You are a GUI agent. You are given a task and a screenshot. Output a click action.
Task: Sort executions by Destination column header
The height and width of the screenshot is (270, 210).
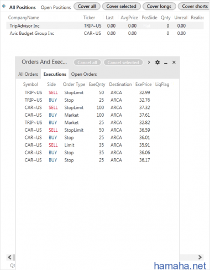pyautogui.click(x=120, y=84)
